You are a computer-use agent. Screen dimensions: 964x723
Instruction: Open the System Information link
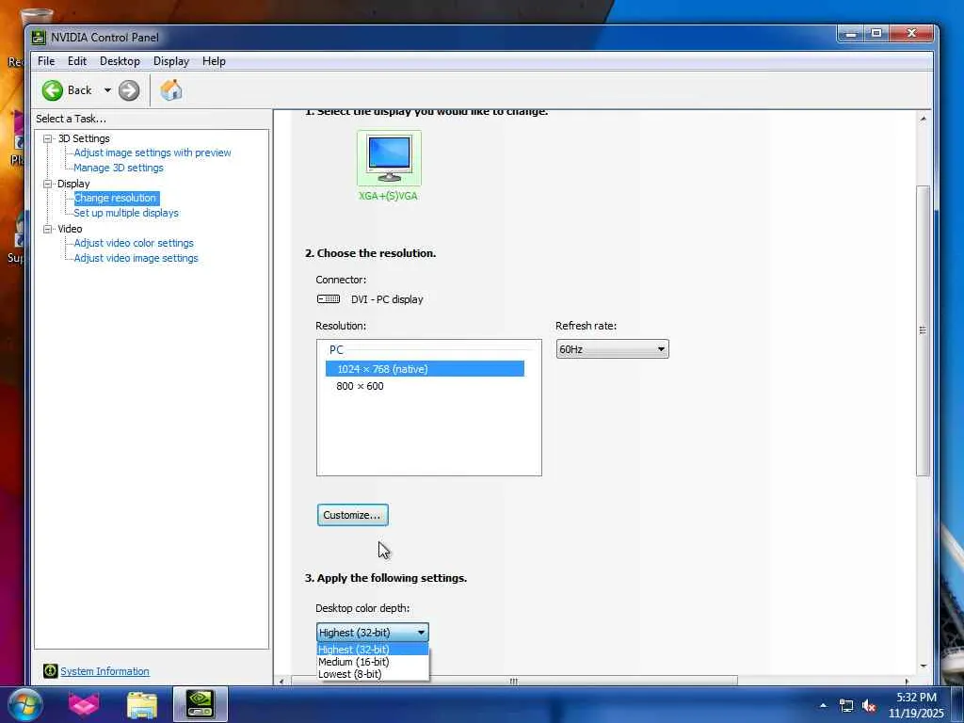click(x=104, y=671)
